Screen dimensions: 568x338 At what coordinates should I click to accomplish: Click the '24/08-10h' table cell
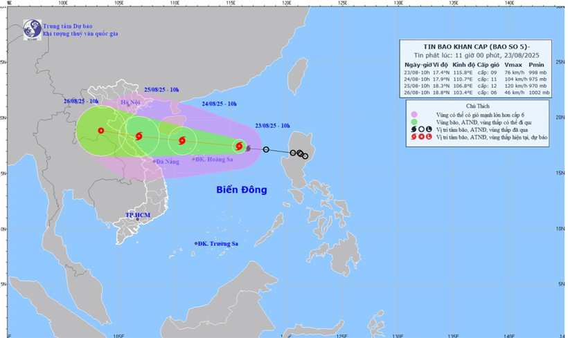point(417,79)
